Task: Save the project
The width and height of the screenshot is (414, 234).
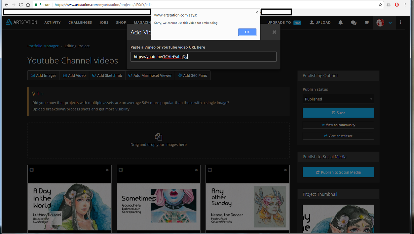Action: (x=338, y=113)
